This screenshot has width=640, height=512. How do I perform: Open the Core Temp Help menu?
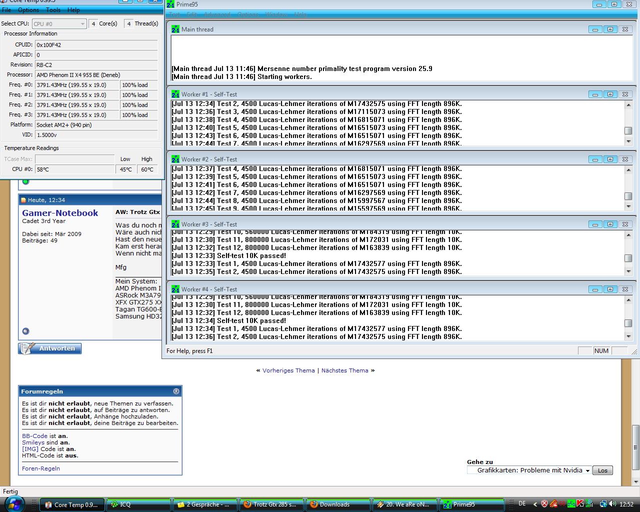point(73,10)
